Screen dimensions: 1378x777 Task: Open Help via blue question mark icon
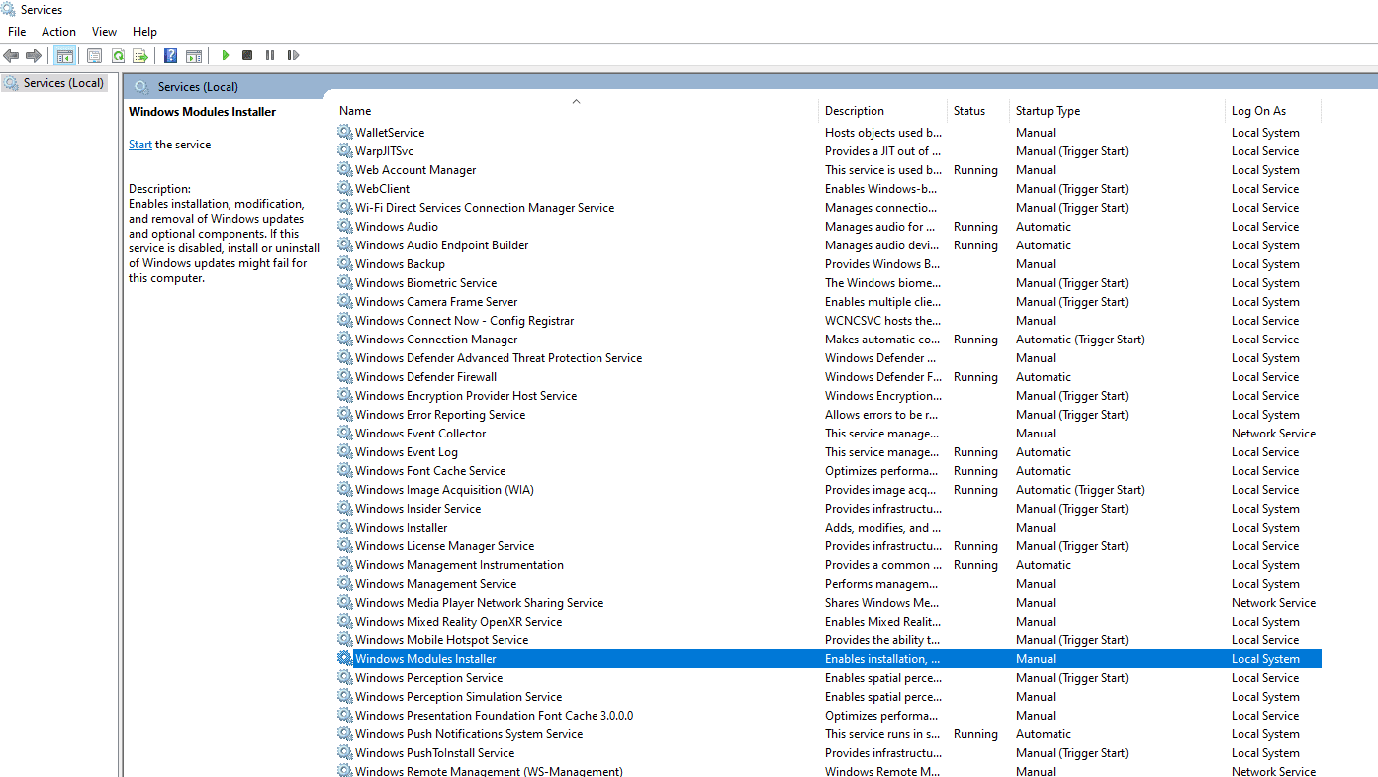170,55
